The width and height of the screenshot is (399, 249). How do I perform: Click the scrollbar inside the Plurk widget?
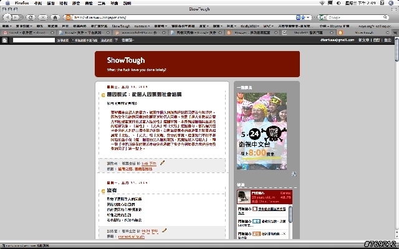[x=291, y=214]
